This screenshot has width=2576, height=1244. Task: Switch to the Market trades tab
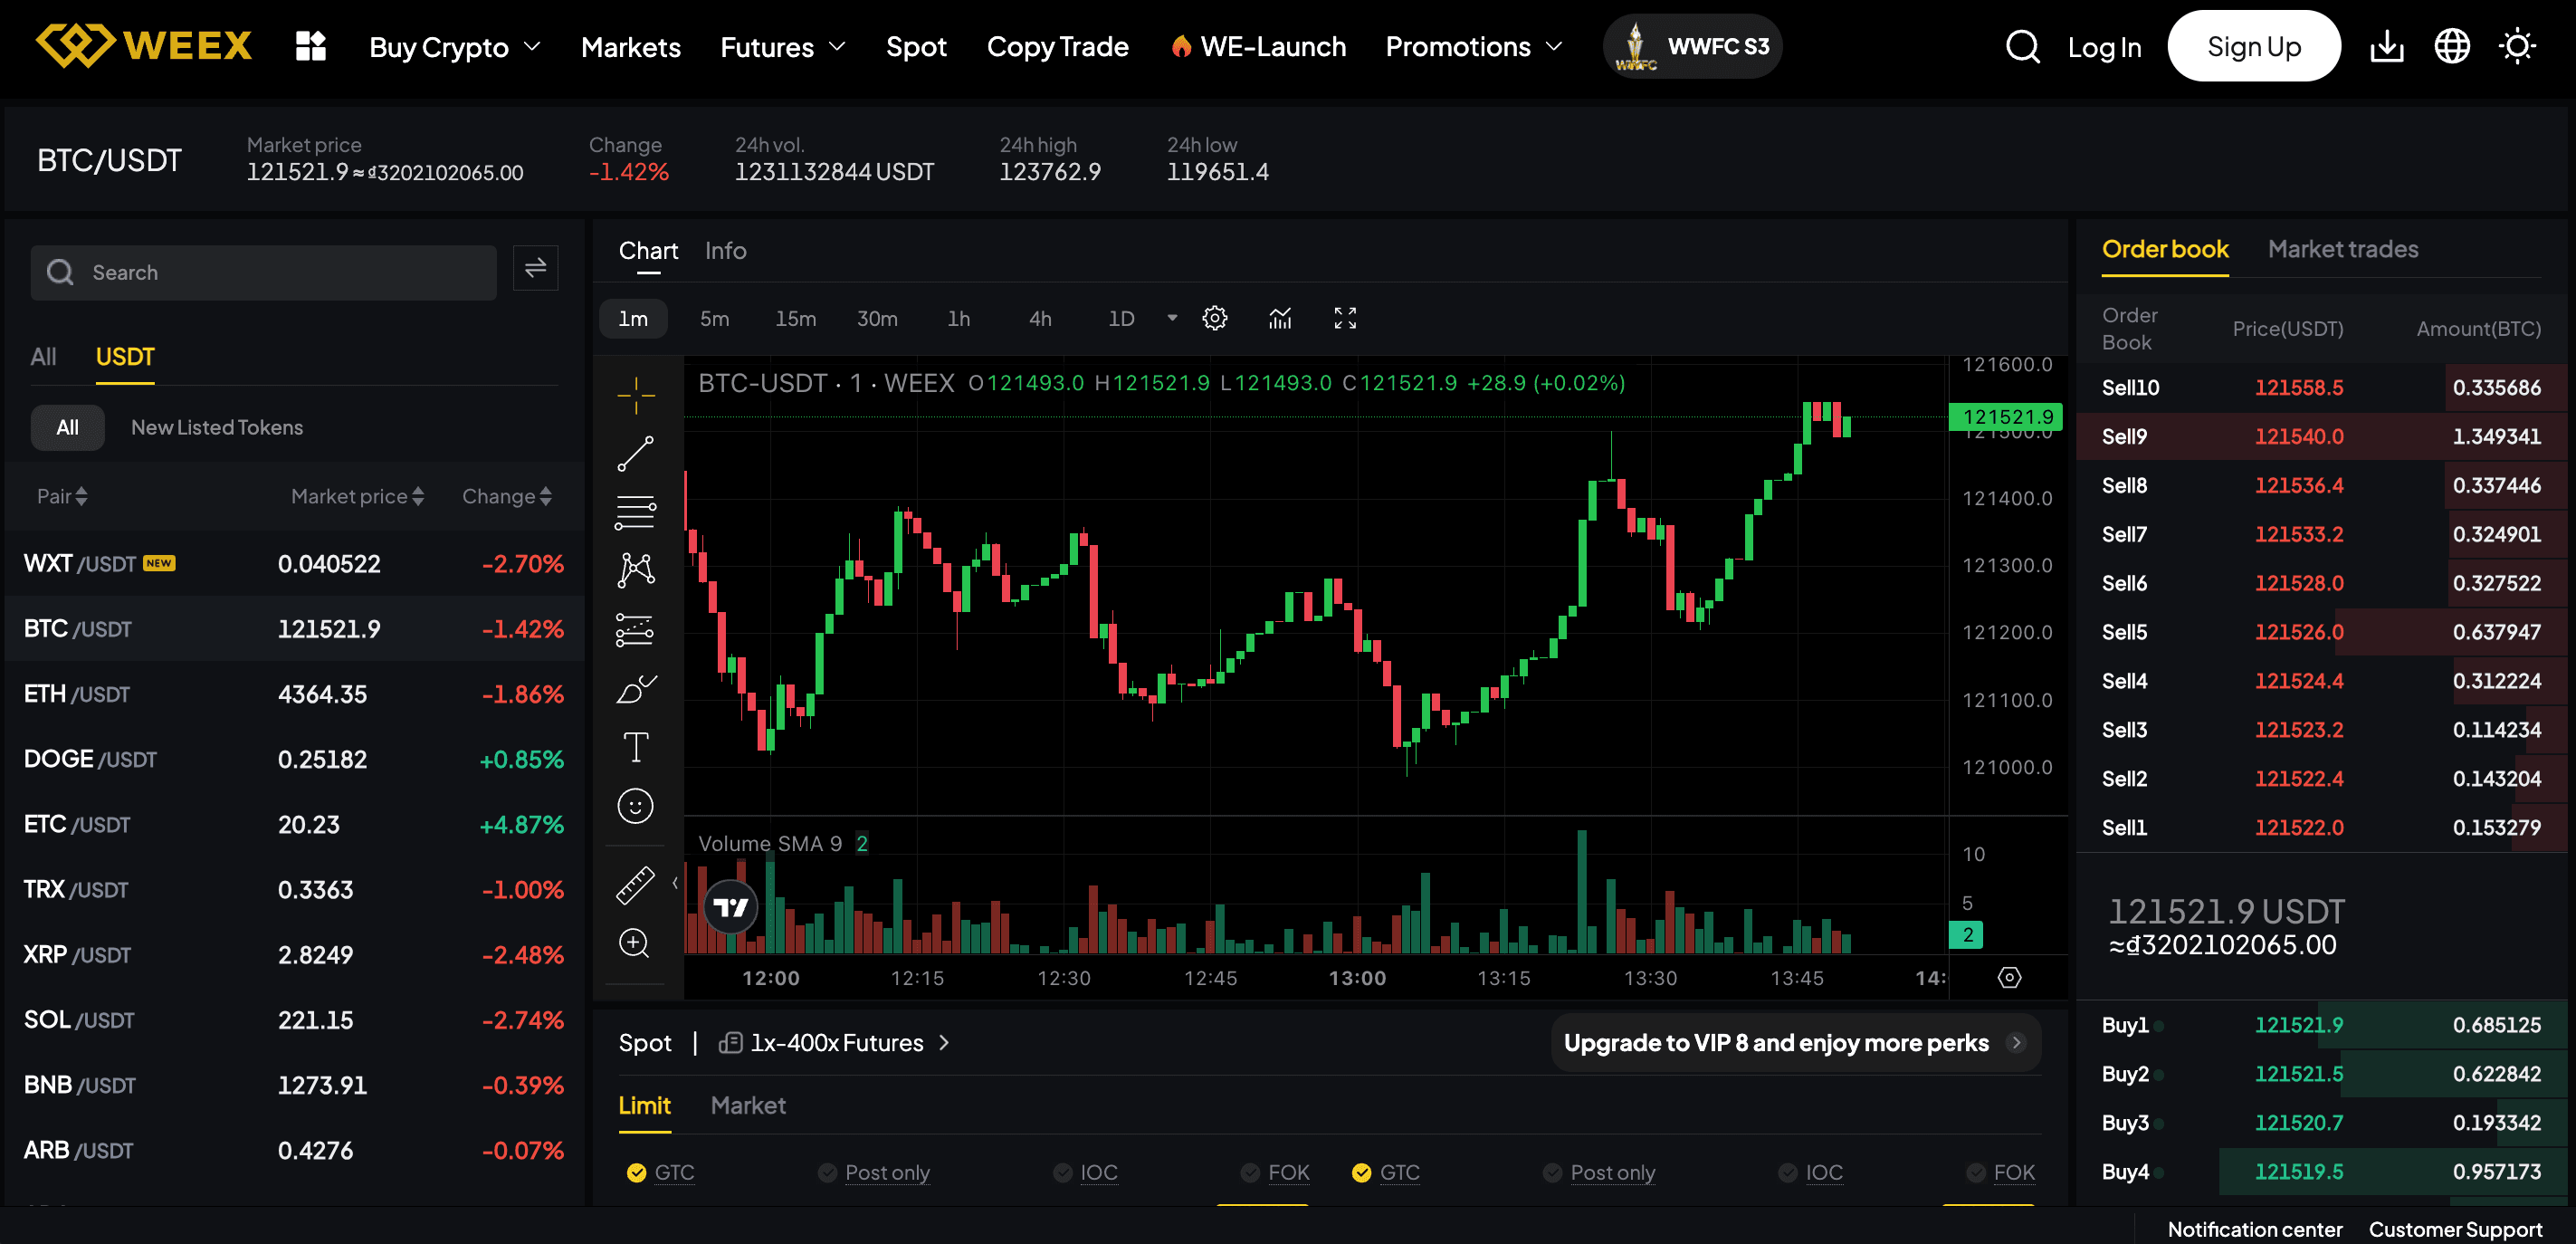(x=2342, y=249)
